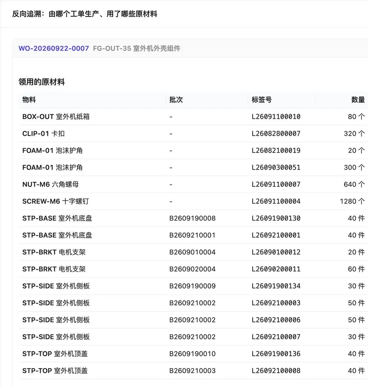The height and width of the screenshot is (387, 368).
Task: Select the 领用的原材料 section heading
Action: click(x=41, y=82)
